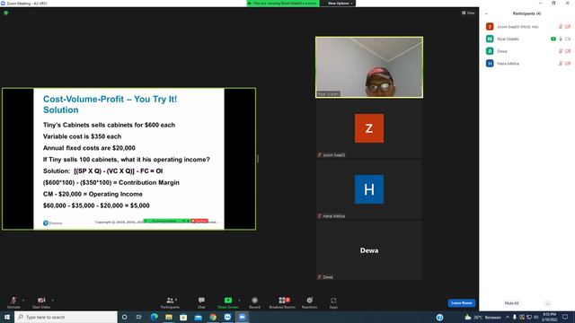Click the volume icon in system tray
This screenshot has width=575, height=323.
pyautogui.click(x=535, y=317)
